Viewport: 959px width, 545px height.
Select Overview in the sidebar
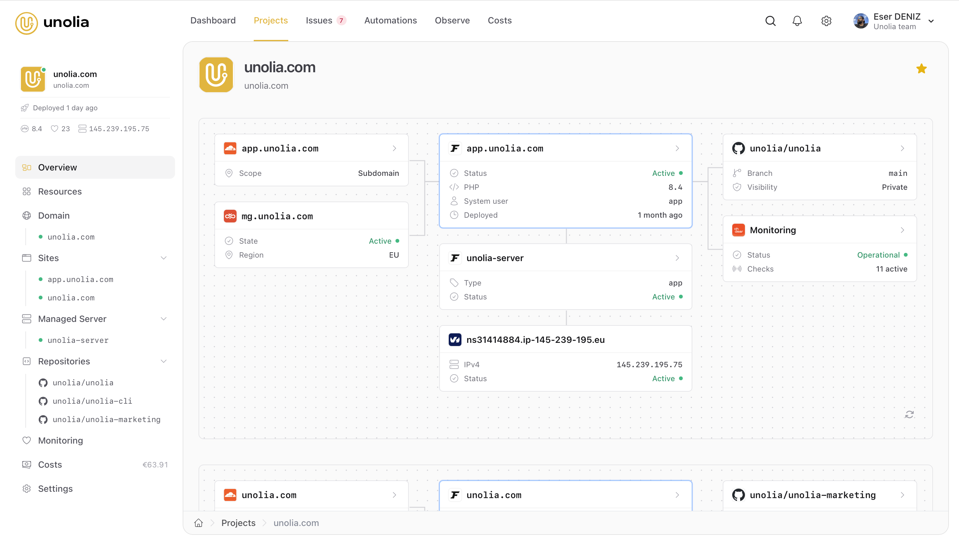click(x=95, y=167)
